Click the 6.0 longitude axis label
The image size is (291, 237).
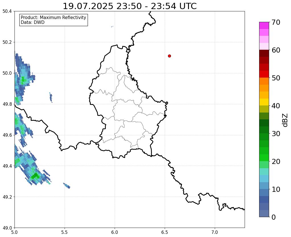(x=115, y=232)
